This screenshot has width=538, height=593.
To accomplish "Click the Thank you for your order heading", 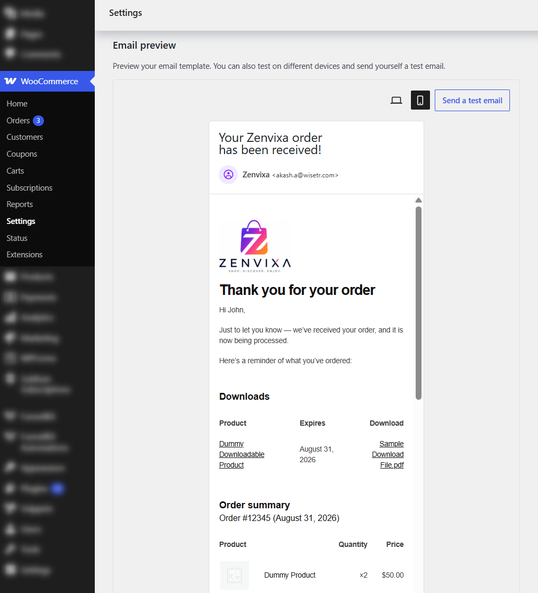I will (298, 290).
